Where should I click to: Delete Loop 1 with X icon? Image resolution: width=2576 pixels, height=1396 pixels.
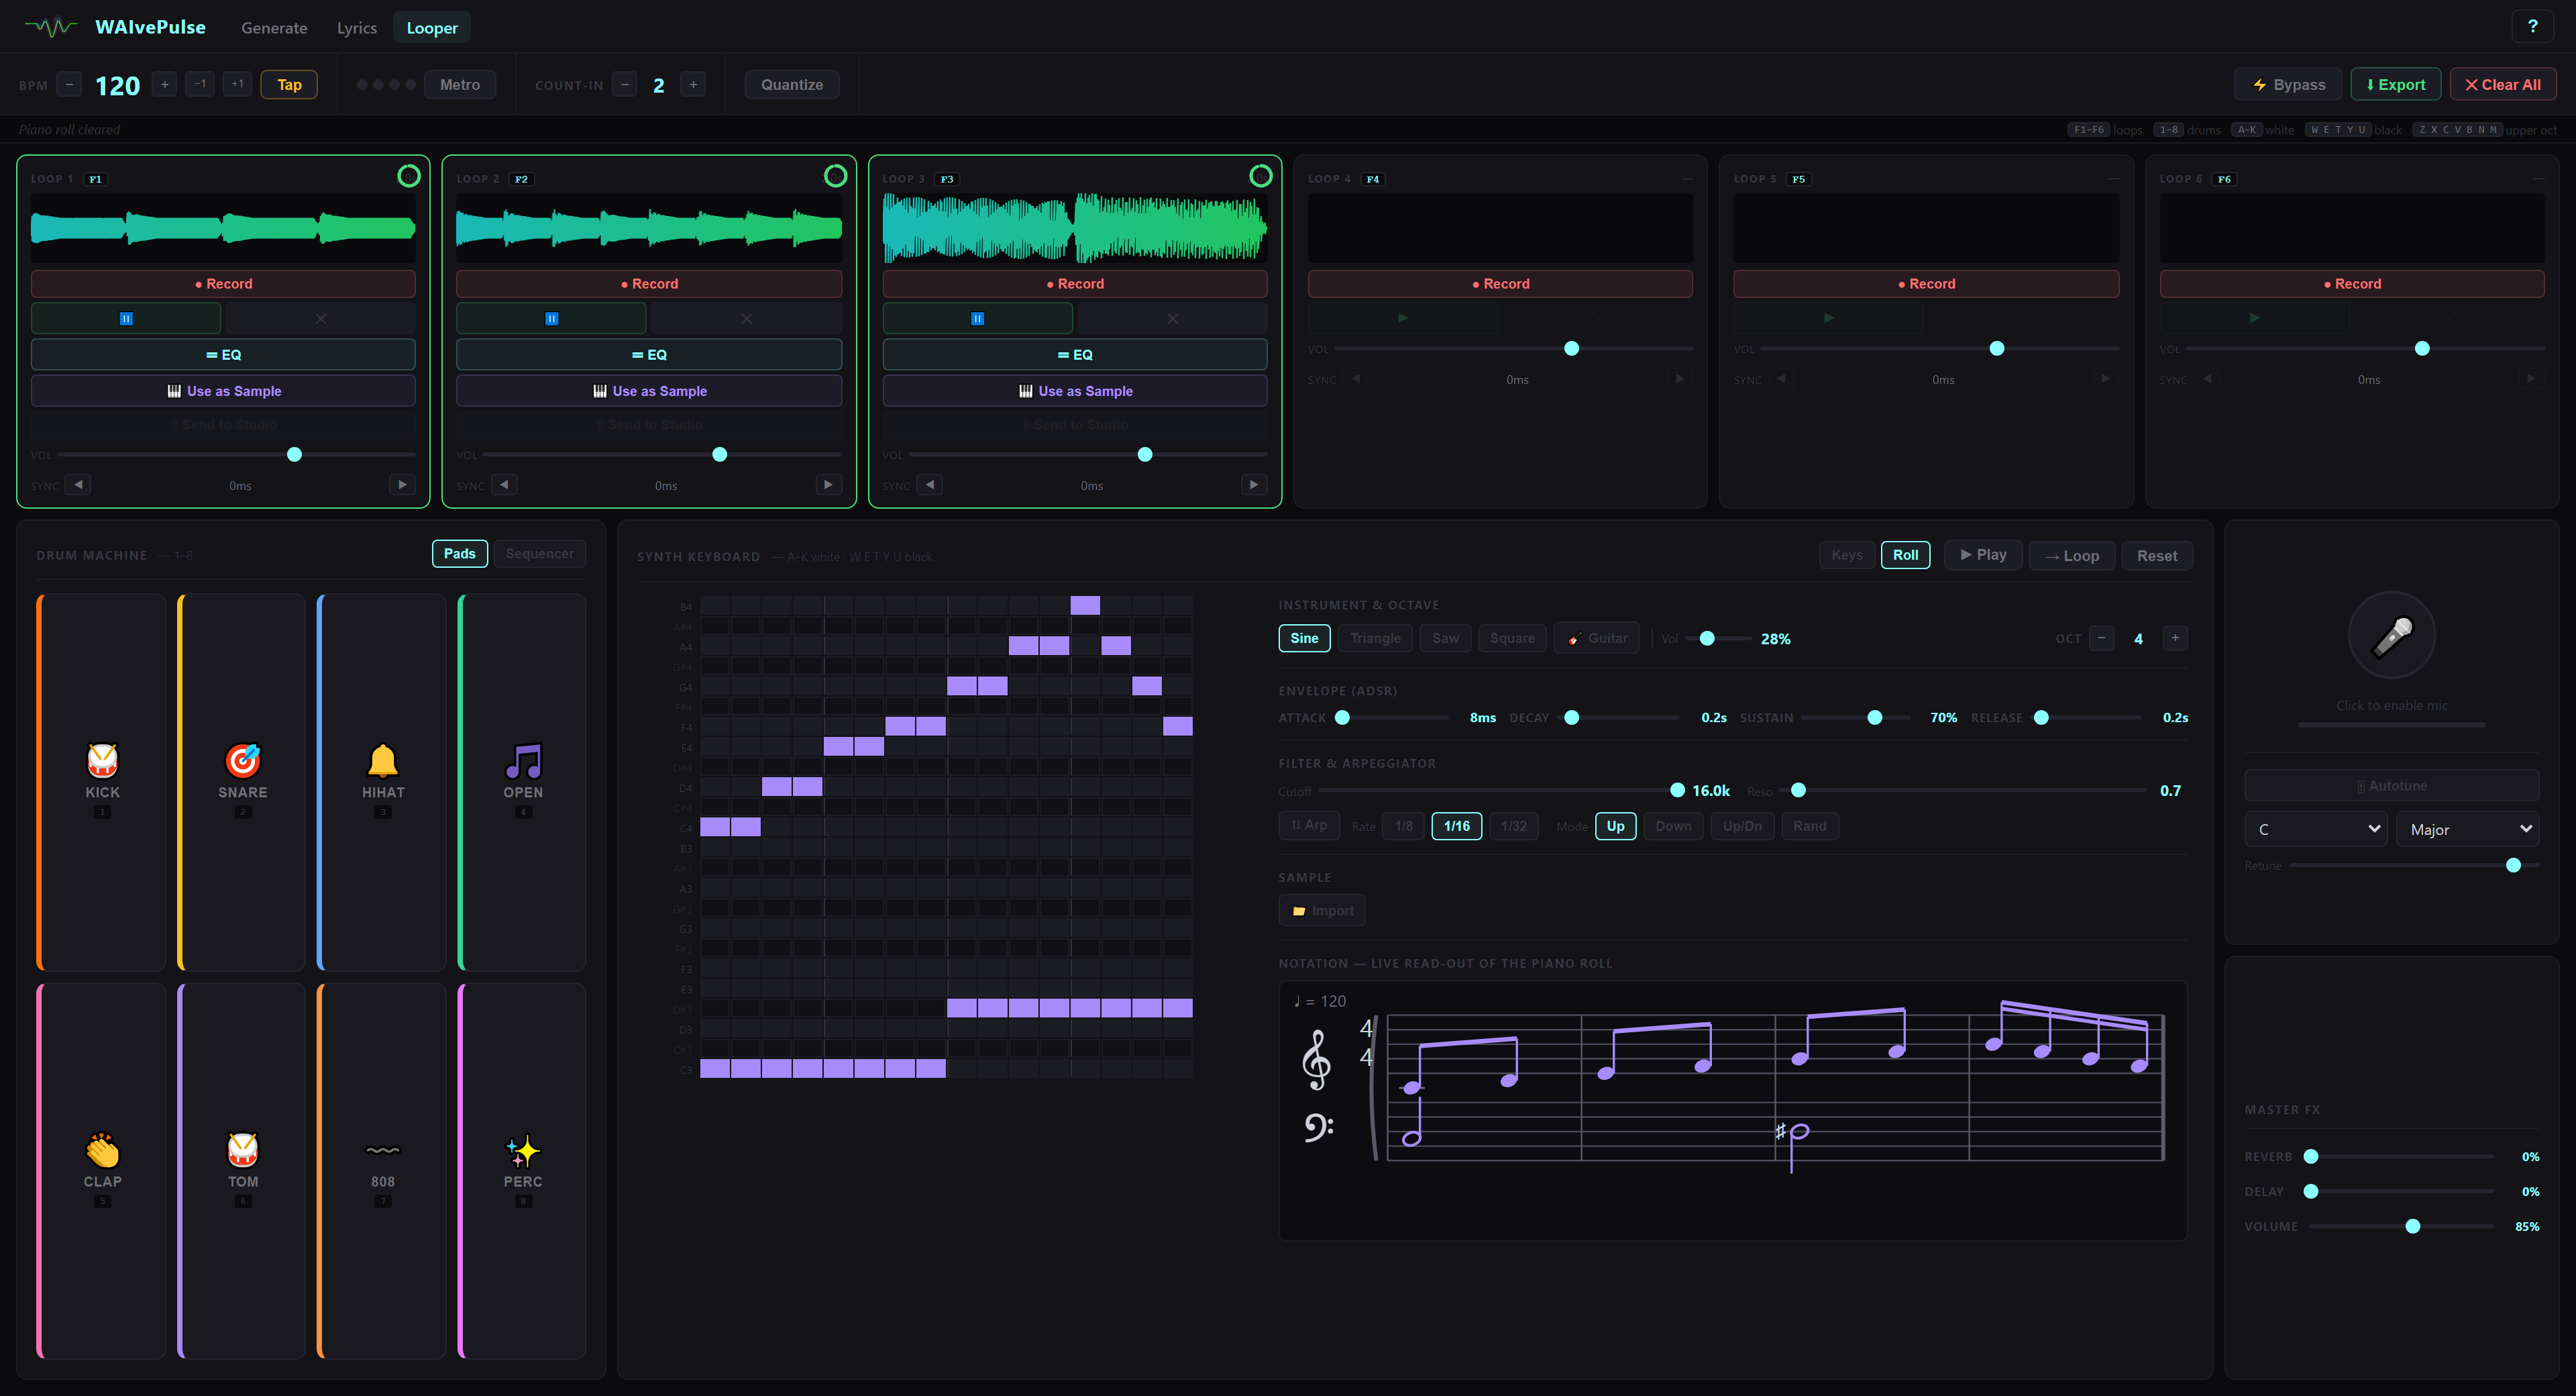pos(320,318)
